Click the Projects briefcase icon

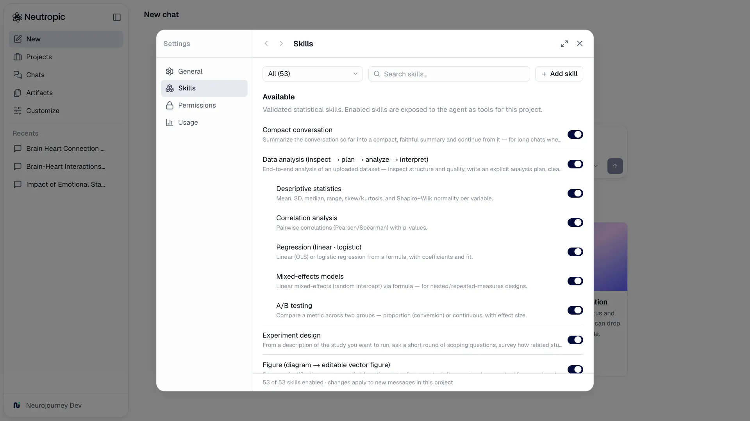point(18,57)
